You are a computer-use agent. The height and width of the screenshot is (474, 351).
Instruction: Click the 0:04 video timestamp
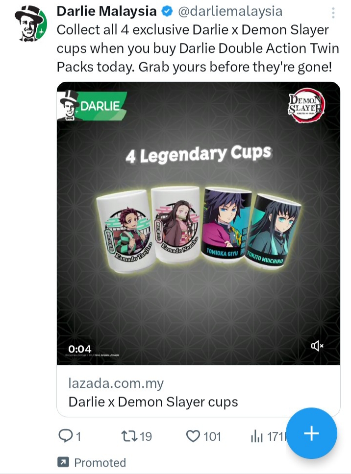(79, 349)
